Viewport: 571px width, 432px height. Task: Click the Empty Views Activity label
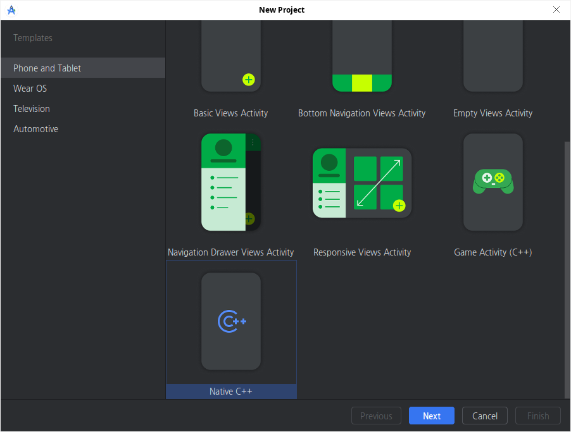point(493,113)
